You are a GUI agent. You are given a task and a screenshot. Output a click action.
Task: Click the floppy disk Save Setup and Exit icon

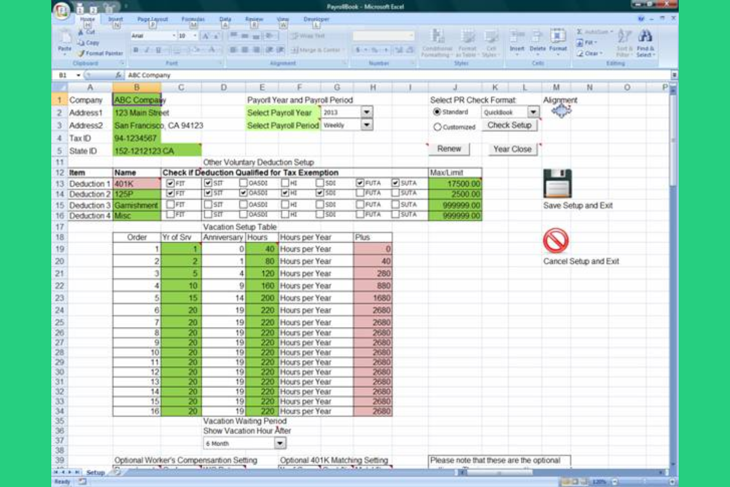[557, 183]
